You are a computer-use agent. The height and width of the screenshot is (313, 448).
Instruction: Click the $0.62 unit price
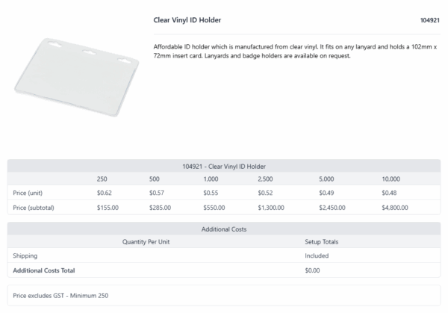point(105,193)
